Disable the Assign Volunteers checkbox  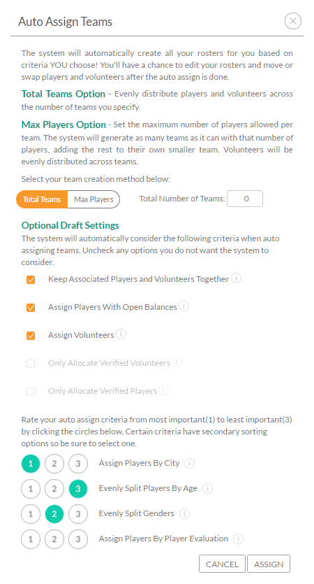pos(31,336)
